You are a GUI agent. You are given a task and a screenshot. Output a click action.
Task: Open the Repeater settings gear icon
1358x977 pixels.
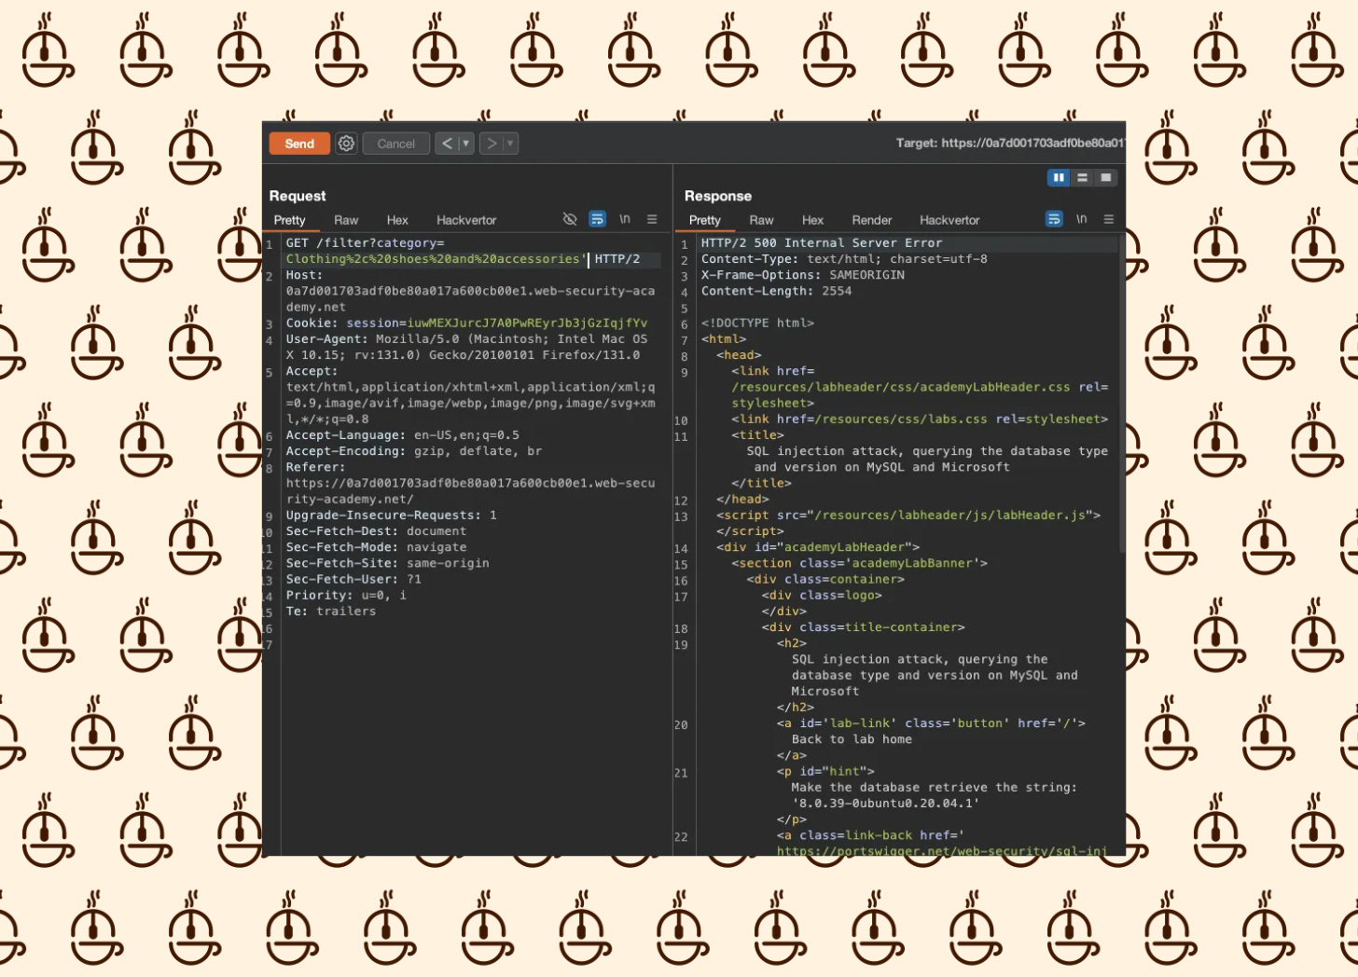click(x=346, y=144)
